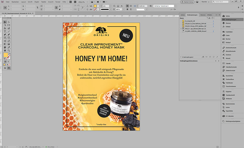
Task: Select the Type tool
Action: click(5, 32)
